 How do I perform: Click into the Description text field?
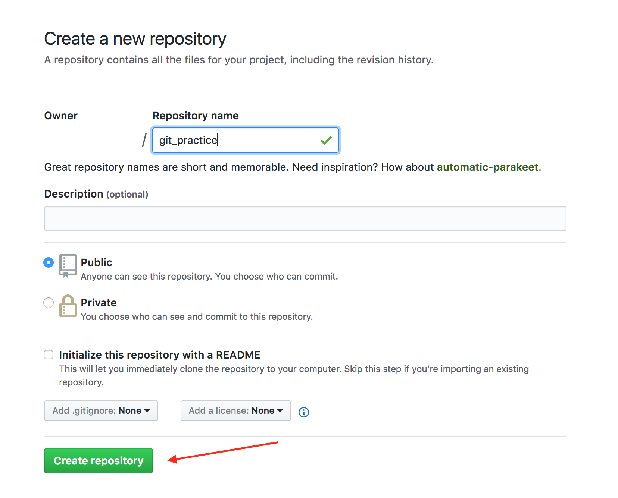pyautogui.click(x=305, y=218)
